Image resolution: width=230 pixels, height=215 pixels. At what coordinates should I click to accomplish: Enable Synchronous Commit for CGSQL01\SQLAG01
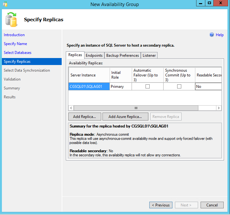click(179, 86)
